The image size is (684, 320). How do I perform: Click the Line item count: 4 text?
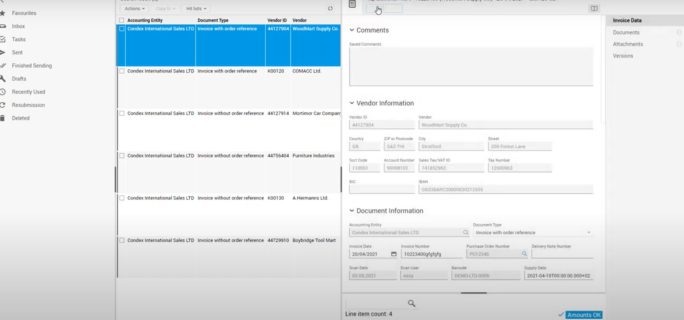tap(369, 314)
